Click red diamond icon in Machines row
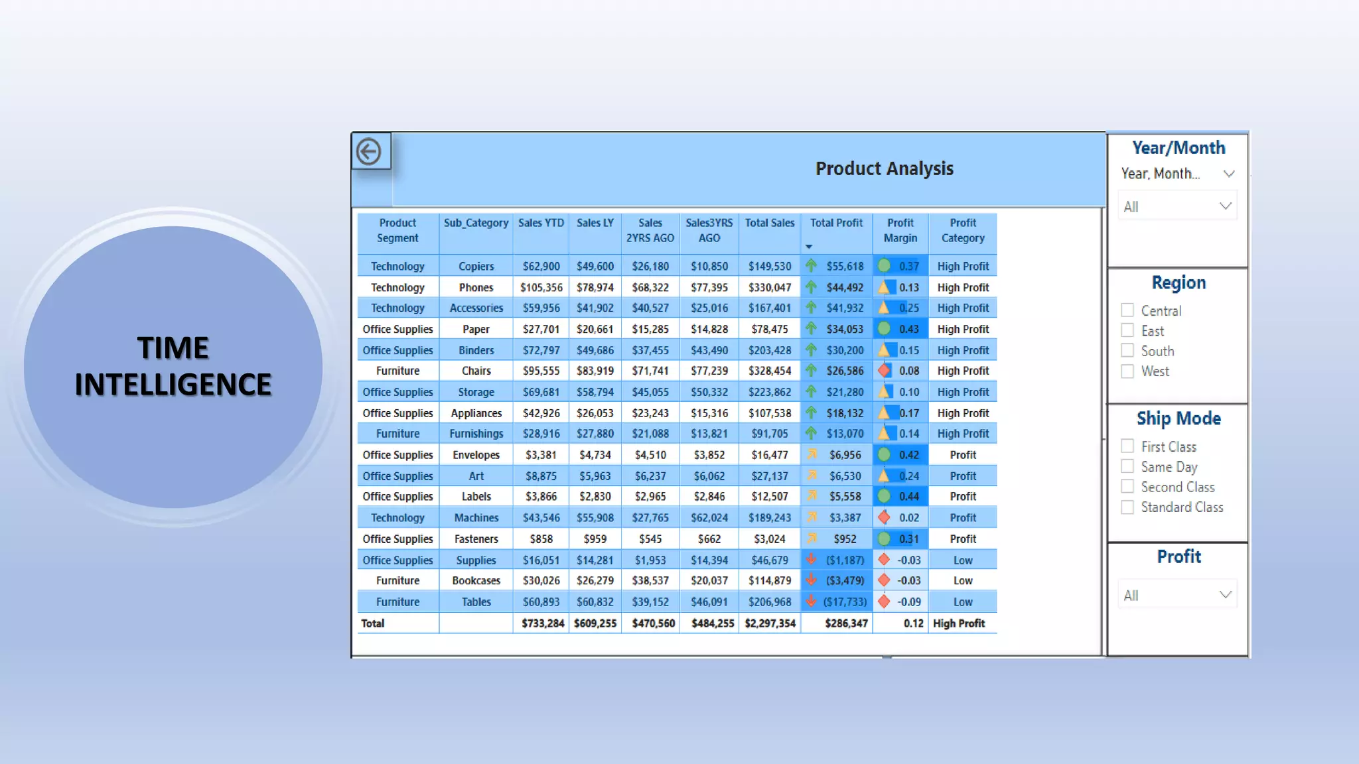Image resolution: width=1359 pixels, height=764 pixels. [x=884, y=517]
